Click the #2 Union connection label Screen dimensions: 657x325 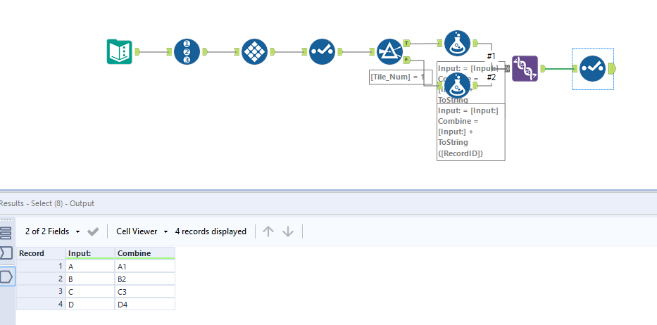tap(492, 77)
